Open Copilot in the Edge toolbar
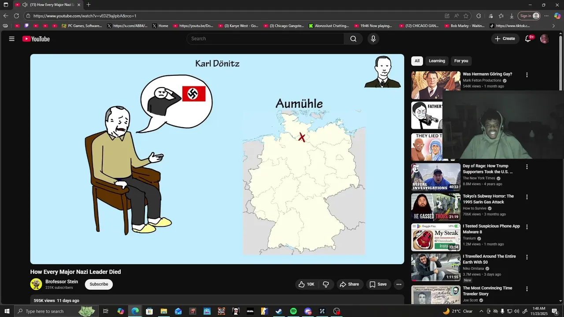This screenshot has height=317, width=564. 557,16
